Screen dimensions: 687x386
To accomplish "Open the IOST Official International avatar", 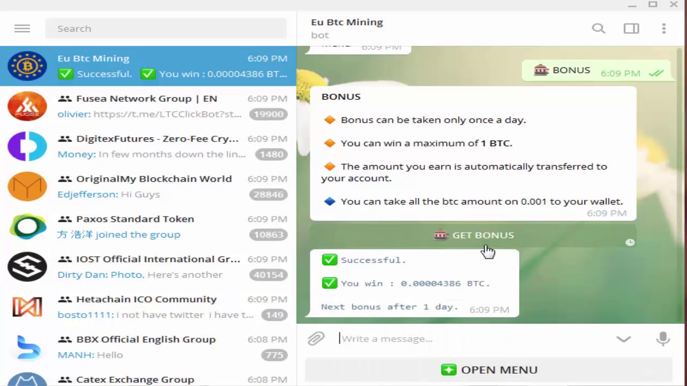I will 27,267.
